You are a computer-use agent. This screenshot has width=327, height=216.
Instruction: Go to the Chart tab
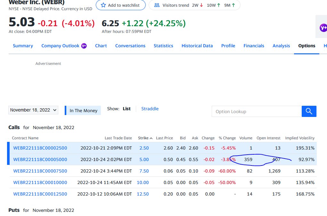click(101, 46)
